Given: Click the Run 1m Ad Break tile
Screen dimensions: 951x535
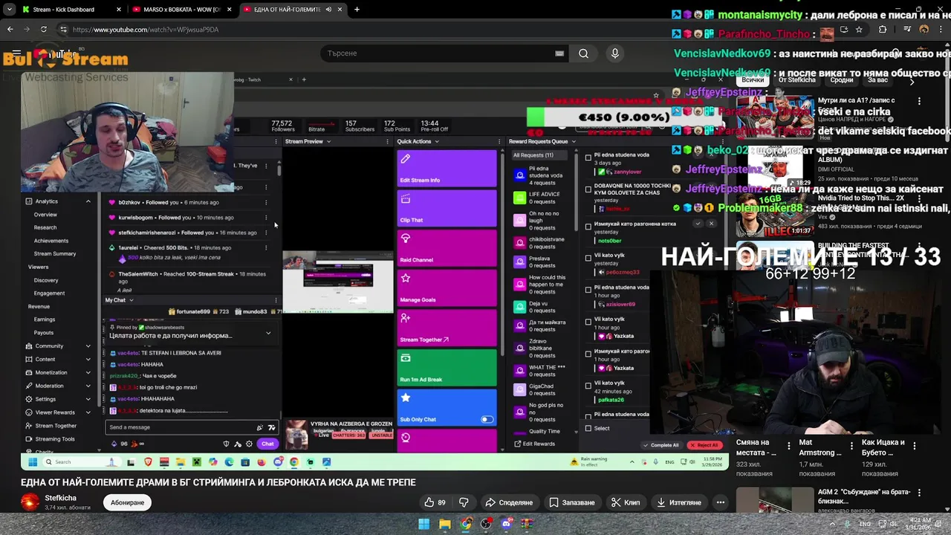Looking at the screenshot, I should pos(447,368).
